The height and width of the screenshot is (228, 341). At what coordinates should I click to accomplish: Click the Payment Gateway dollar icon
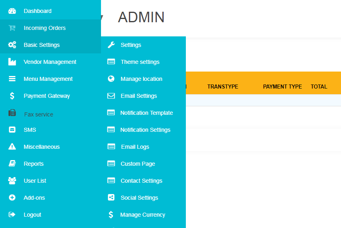tap(12, 96)
